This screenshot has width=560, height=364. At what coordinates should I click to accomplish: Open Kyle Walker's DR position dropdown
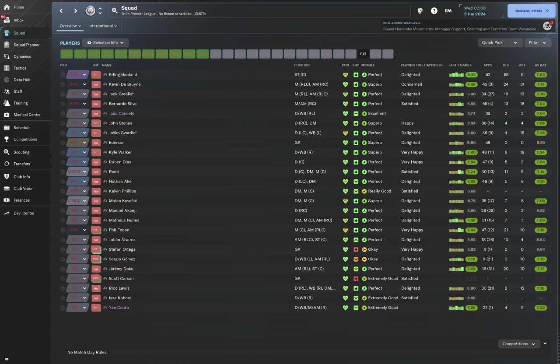pos(78,152)
